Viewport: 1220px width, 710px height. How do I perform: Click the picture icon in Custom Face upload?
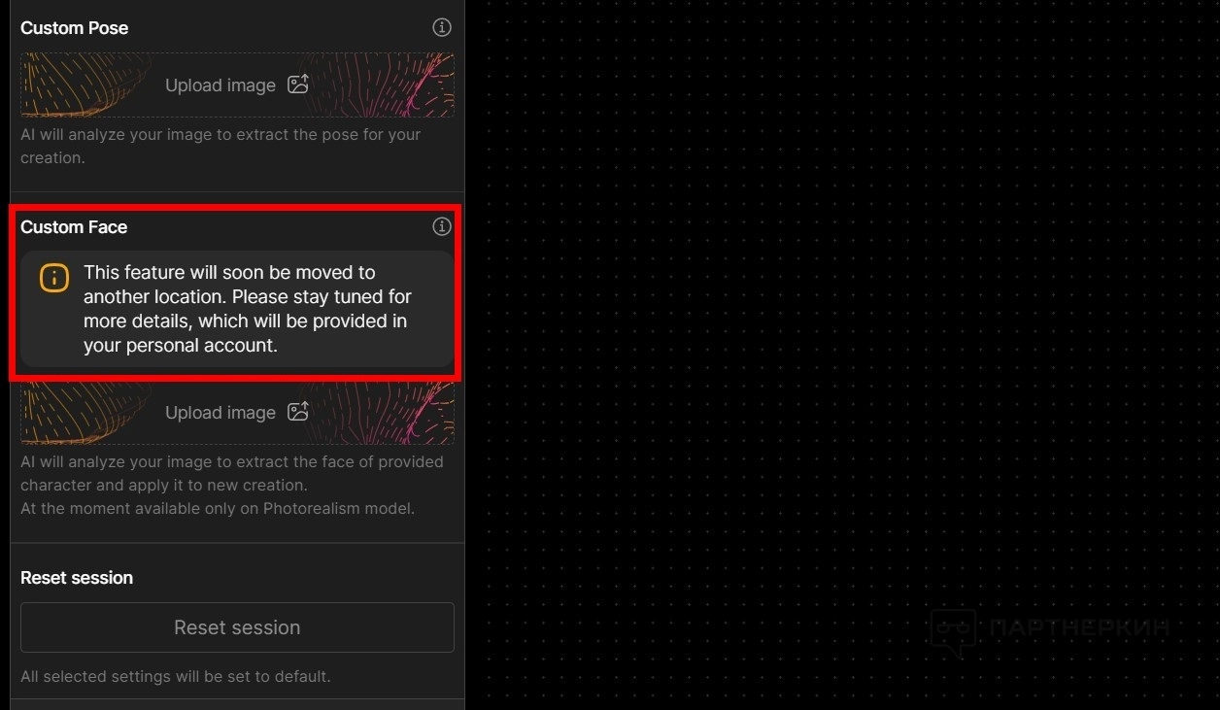tap(298, 412)
